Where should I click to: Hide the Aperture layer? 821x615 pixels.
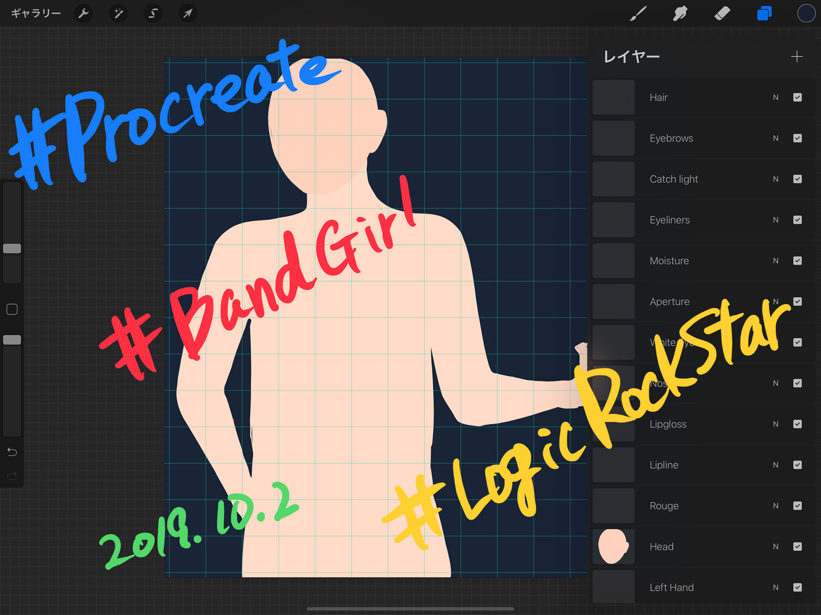797,301
